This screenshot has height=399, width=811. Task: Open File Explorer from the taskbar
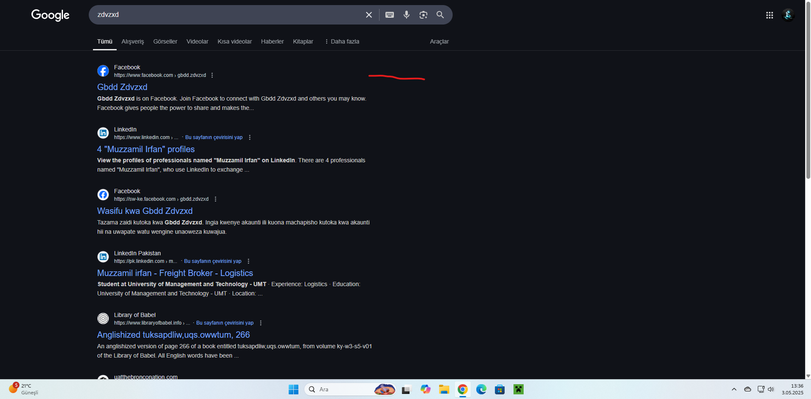pos(444,389)
